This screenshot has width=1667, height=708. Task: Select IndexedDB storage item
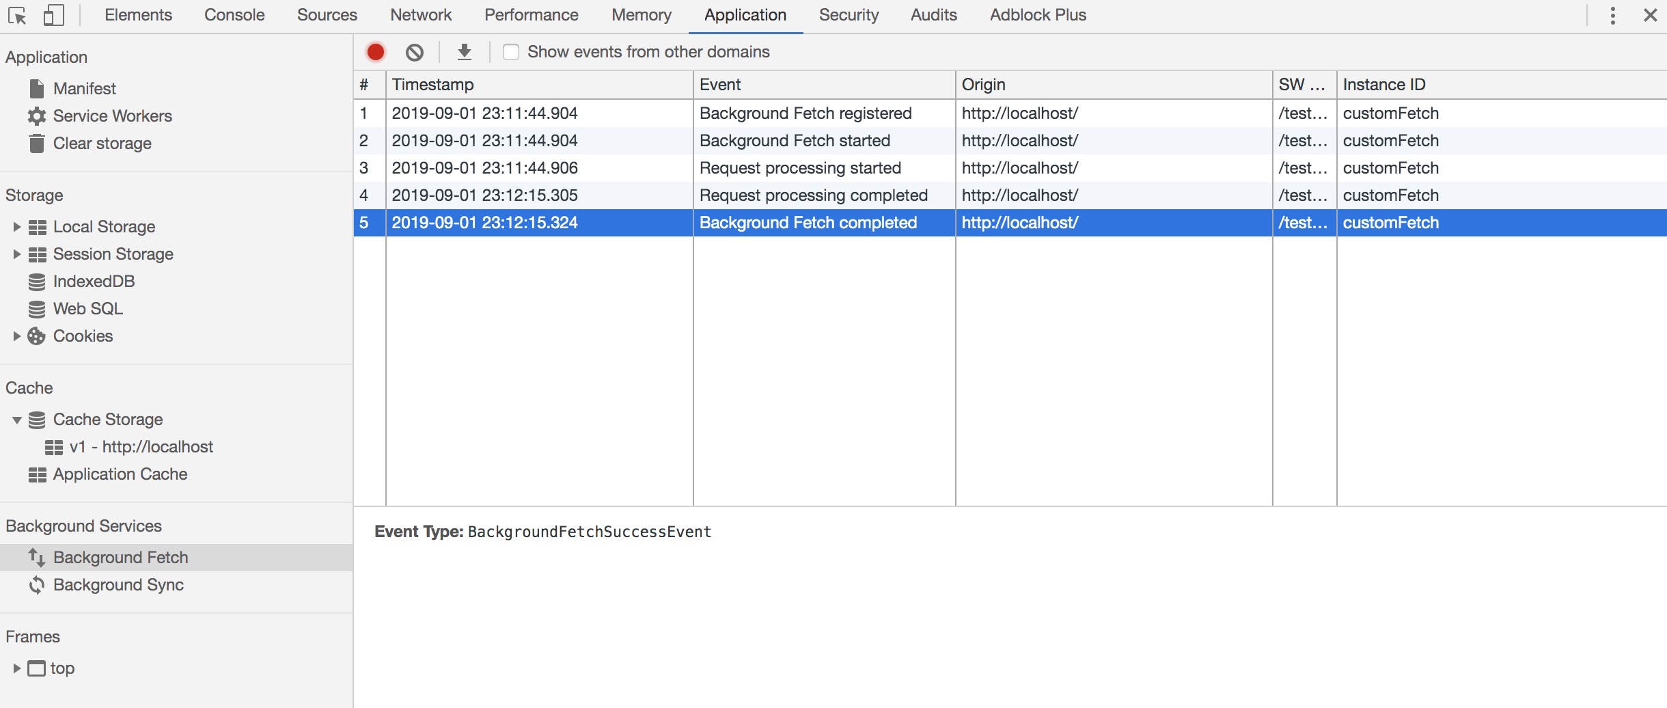point(94,282)
